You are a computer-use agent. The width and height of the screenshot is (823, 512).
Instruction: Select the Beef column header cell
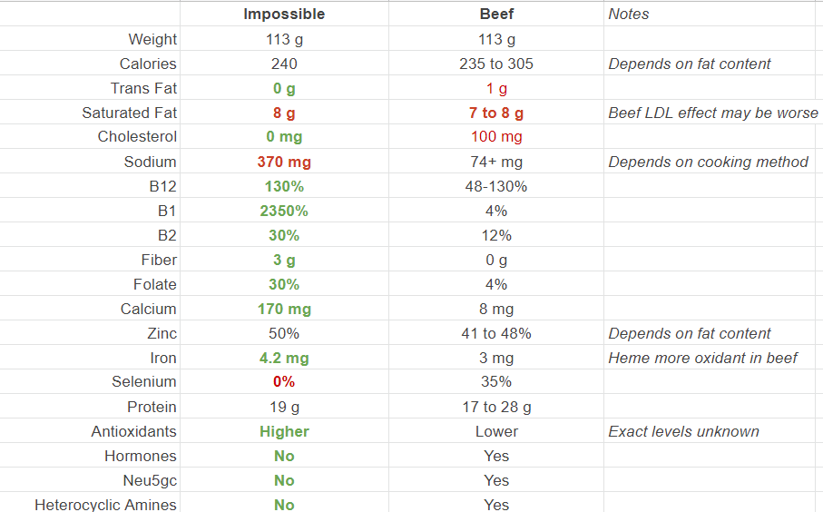point(496,14)
